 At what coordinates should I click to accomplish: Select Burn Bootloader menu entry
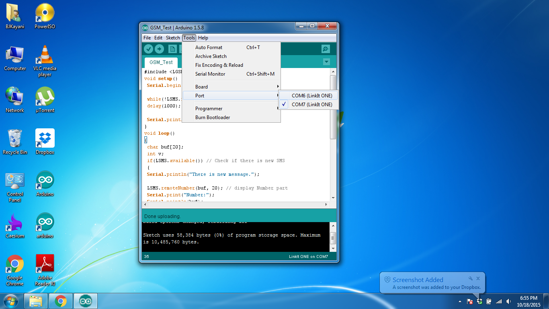click(231, 117)
